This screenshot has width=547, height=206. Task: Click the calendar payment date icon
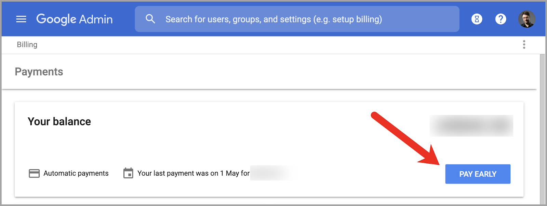click(128, 173)
